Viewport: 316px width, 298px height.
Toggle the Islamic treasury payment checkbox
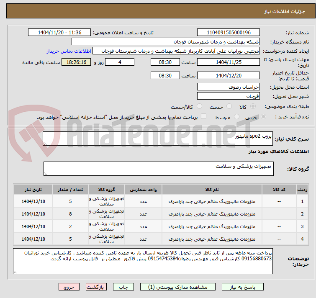204,116
